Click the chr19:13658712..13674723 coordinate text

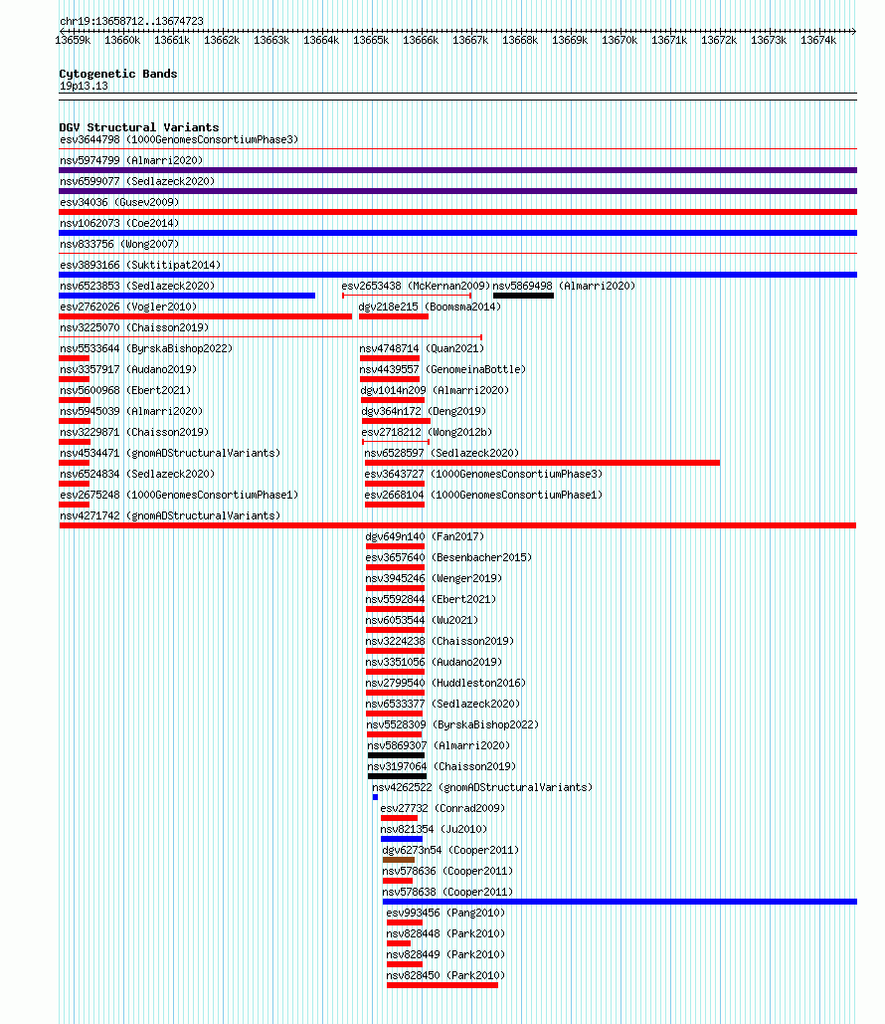point(131,22)
